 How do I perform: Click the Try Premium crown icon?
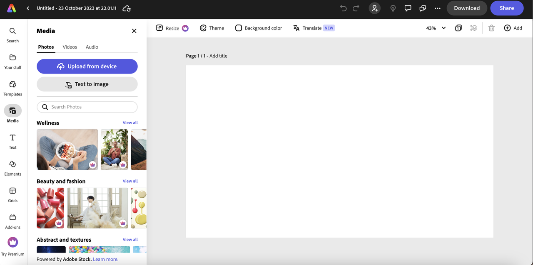(13, 242)
